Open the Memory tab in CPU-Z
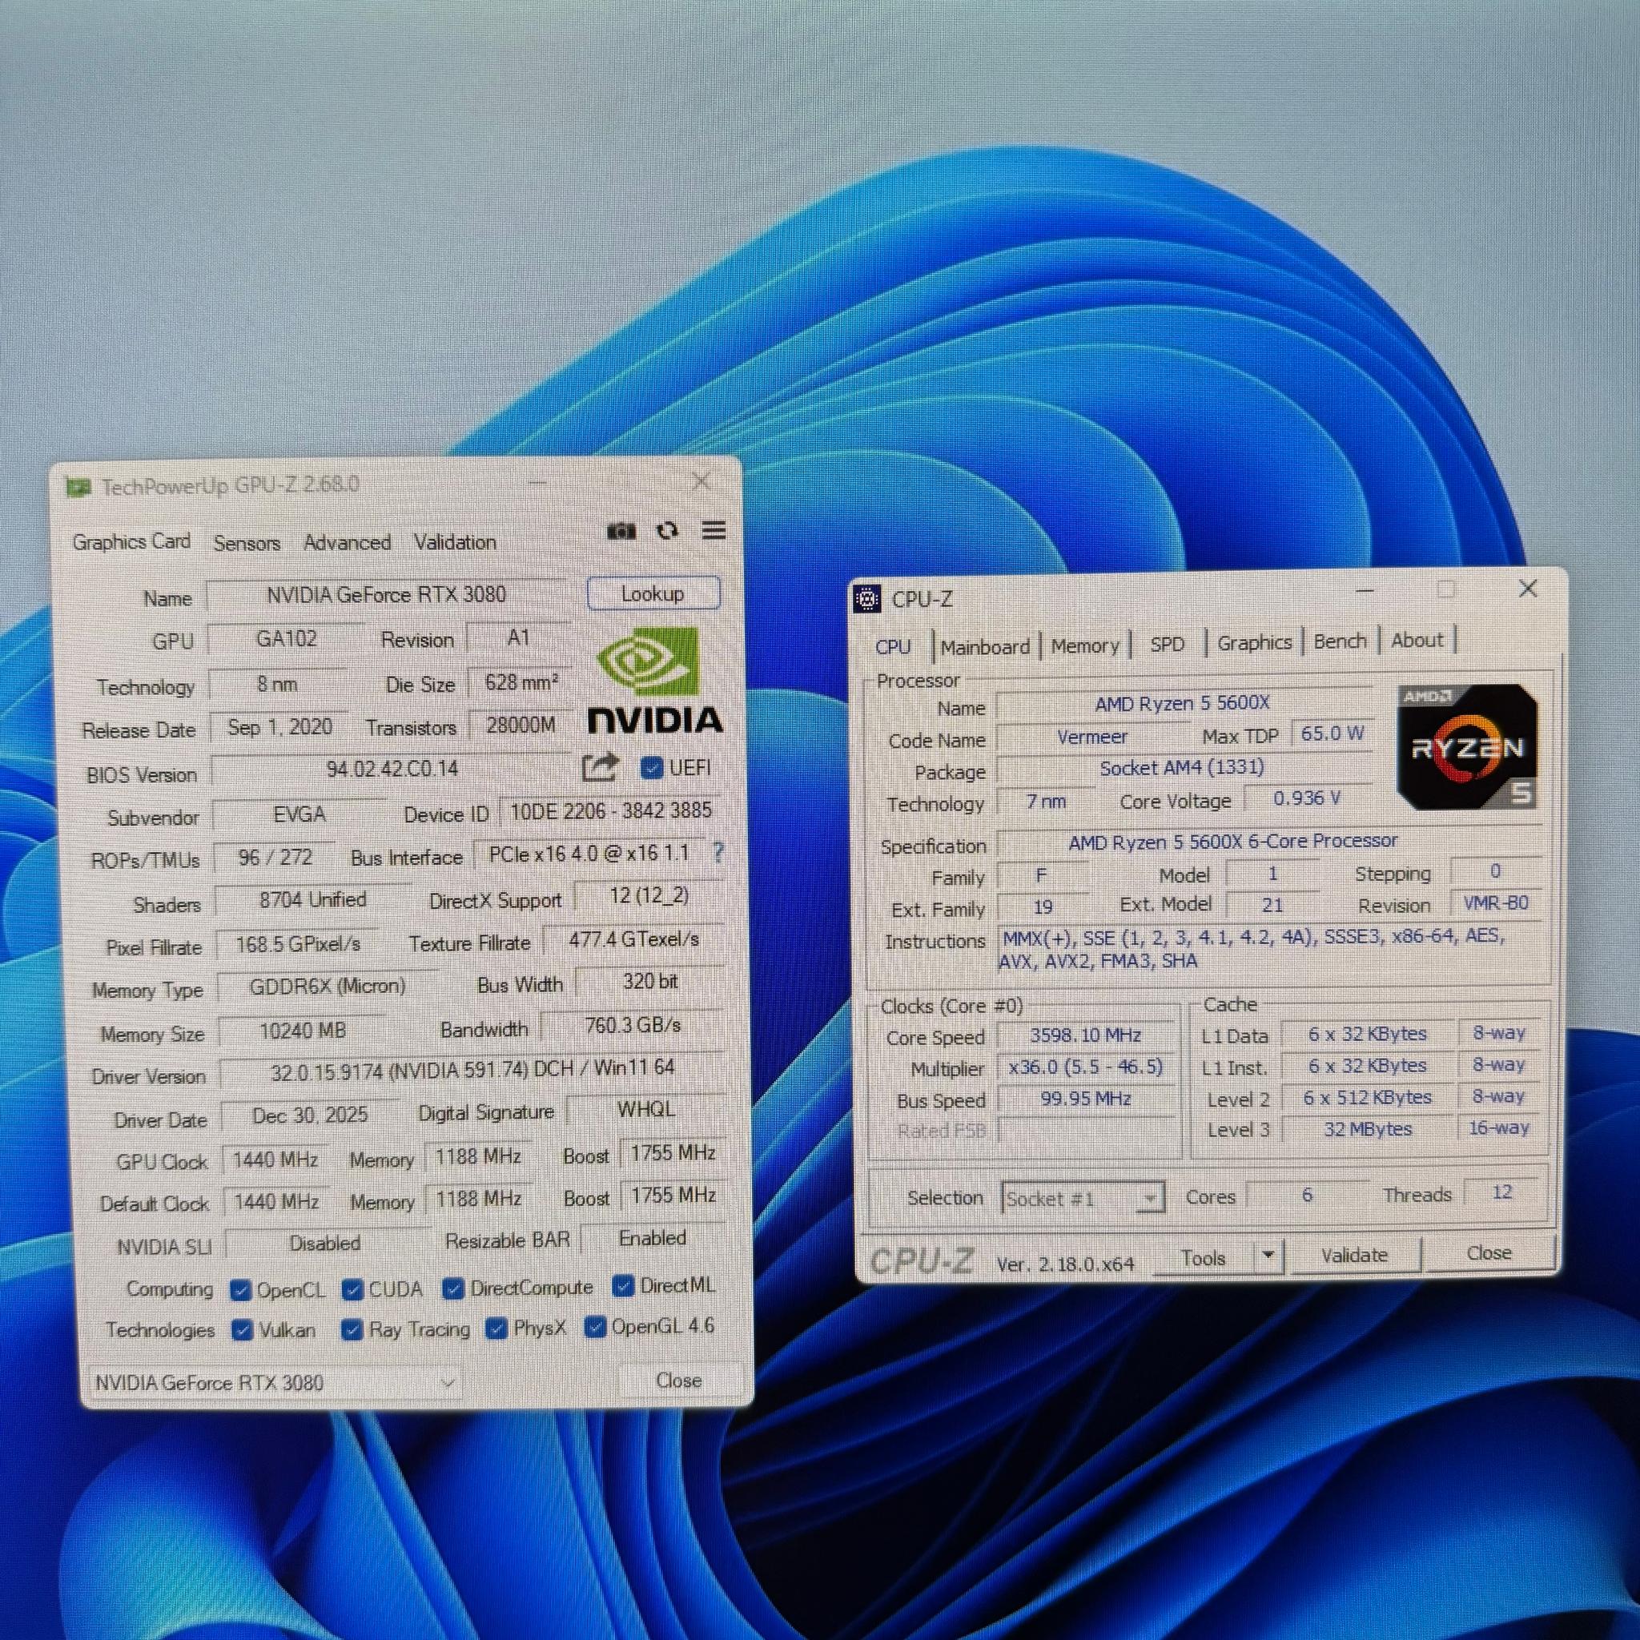This screenshot has height=1640, width=1640. click(1086, 646)
